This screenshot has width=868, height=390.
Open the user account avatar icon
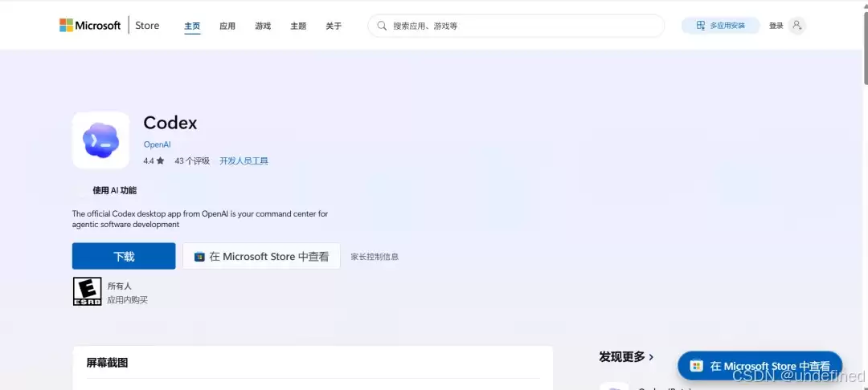pos(796,26)
